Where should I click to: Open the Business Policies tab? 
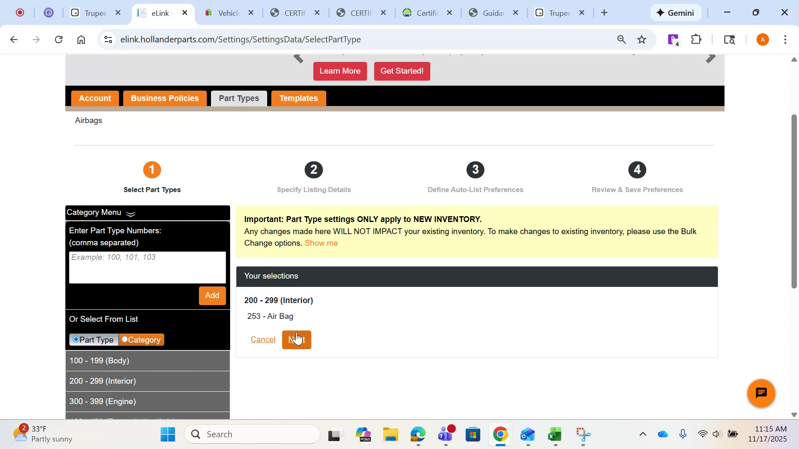point(164,98)
